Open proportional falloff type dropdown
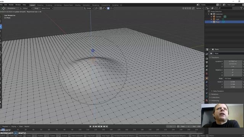The height and width of the screenshot is (137, 244). pyautogui.click(x=112, y=8)
